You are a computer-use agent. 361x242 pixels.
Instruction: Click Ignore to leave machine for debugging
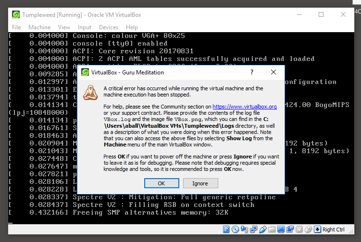click(x=200, y=183)
